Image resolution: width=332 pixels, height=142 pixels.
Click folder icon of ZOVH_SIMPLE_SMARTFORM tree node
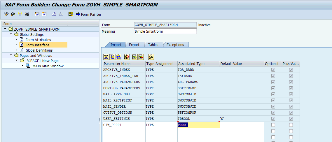point(11,29)
